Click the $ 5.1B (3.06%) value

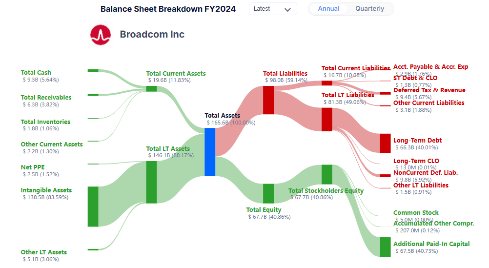coord(41,259)
